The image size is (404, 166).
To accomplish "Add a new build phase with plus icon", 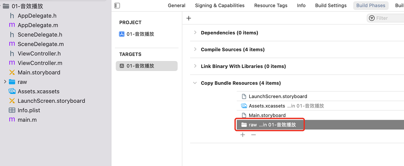I will tap(189, 18).
